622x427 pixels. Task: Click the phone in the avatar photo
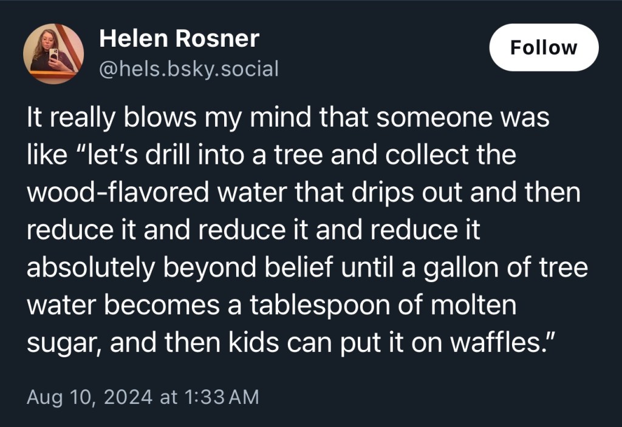click(53, 55)
